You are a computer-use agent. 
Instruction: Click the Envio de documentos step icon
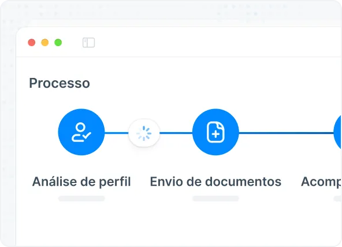click(215, 132)
